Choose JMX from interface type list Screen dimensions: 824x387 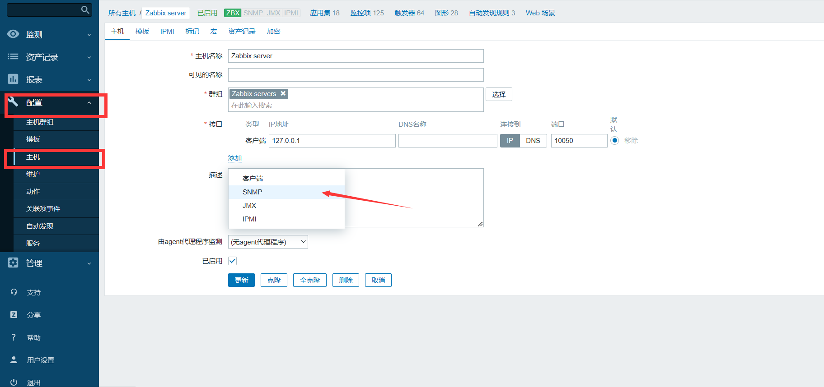point(286,206)
